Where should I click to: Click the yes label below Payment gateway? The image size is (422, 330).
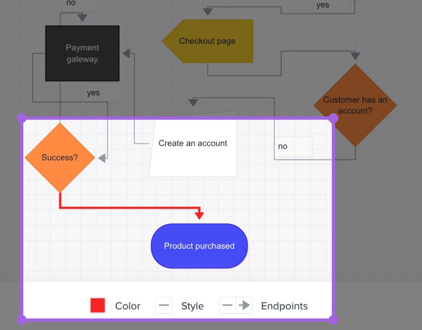[x=94, y=93]
